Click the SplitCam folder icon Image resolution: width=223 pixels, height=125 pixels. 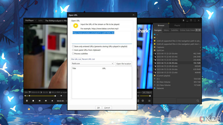[154, 50]
